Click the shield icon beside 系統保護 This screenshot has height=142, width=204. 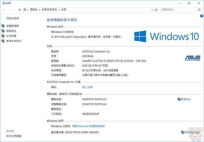pos(3,36)
